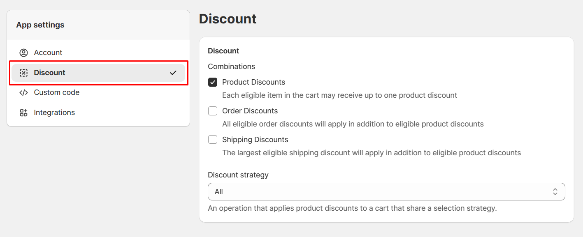Select the Custom code menu item
Screen dimensions: 583x237
click(x=57, y=92)
